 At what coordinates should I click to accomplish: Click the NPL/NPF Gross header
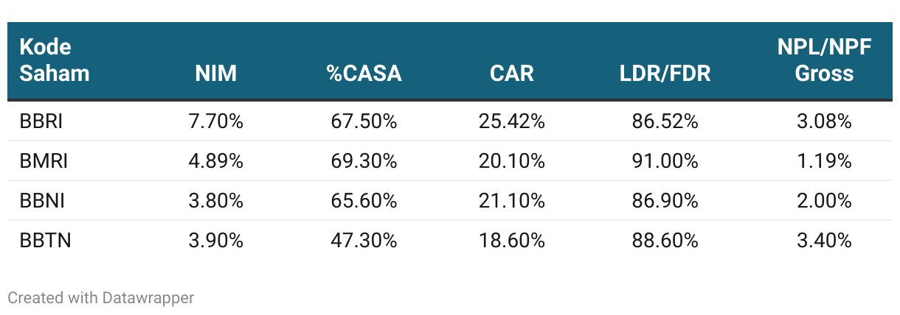click(x=824, y=60)
